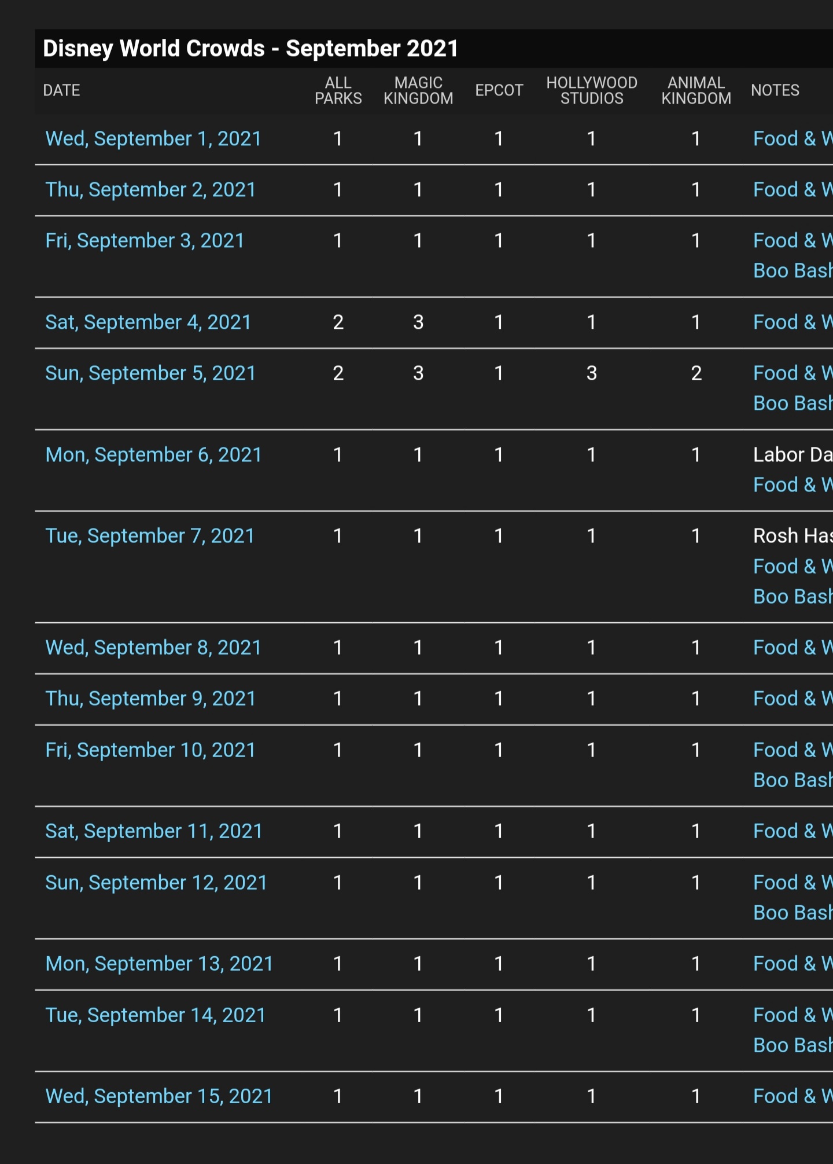
Task: Open Boo Bash link in September 14 row
Action: point(792,1045)
